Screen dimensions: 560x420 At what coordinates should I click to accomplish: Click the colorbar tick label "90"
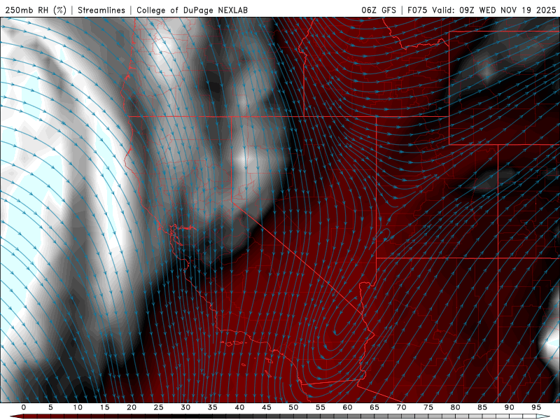coord(509,407)
